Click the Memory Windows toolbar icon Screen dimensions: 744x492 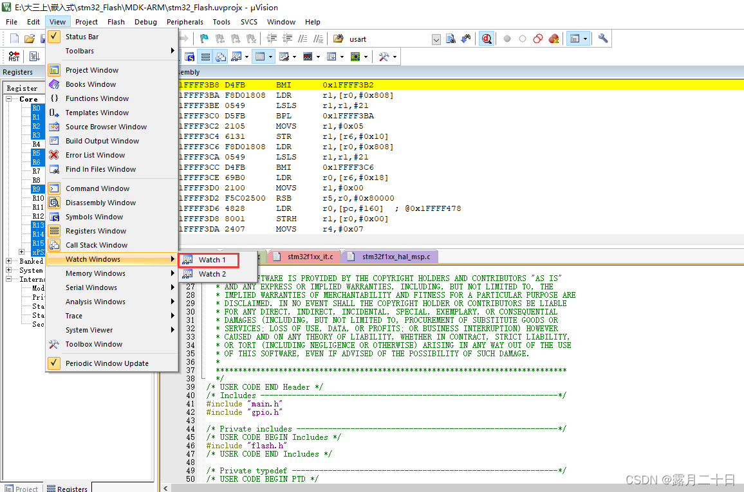pyautogui.click(x=260, y=57)
